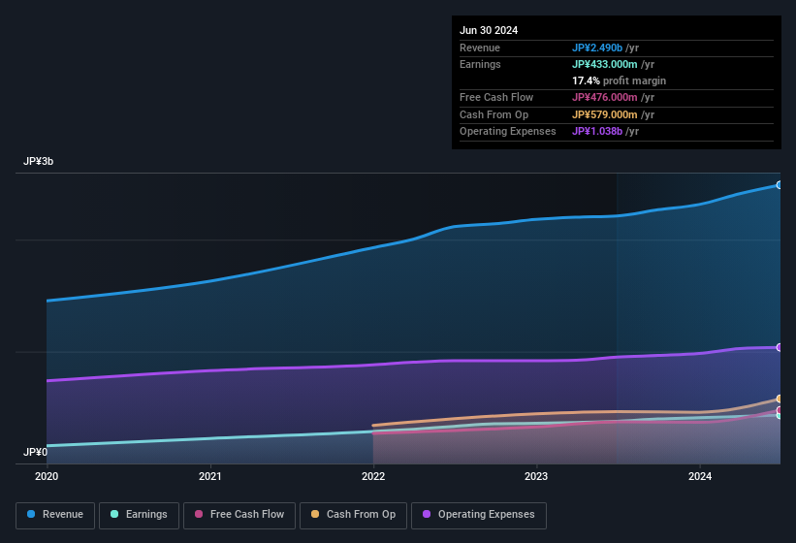Toggle the Earnings legend series
Image resolution: width=796 pixels, height=543 pixels.
point(139,515)
